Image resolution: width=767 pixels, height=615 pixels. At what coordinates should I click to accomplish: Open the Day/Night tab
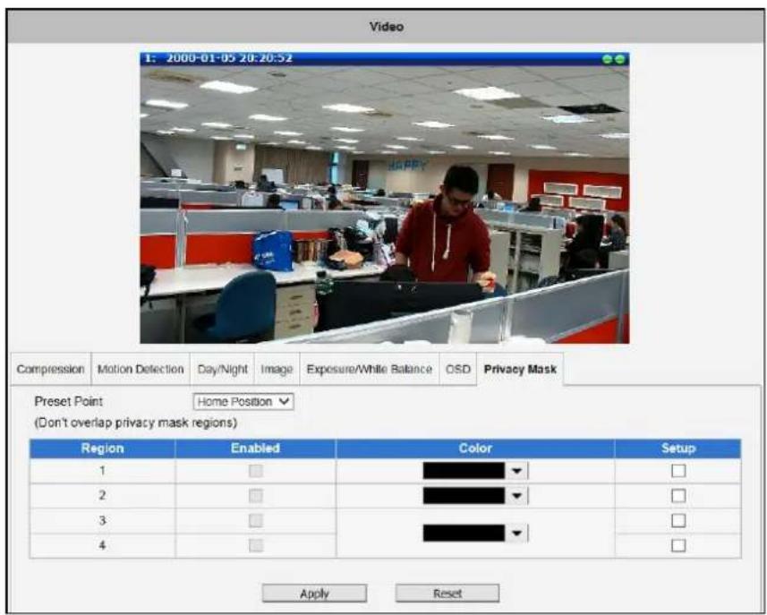pos(222,369)
